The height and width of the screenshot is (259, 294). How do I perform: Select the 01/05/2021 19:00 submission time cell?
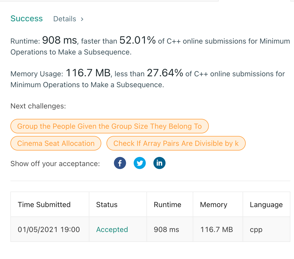(x=49, y=229)
